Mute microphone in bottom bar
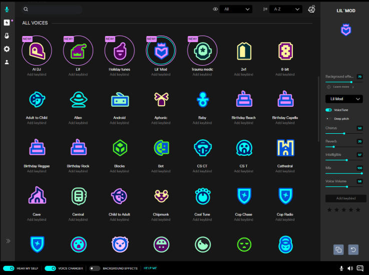 341,268
